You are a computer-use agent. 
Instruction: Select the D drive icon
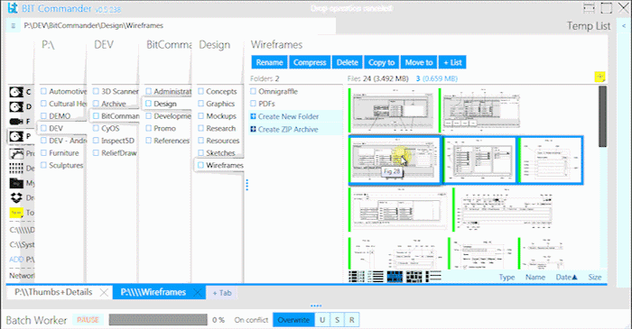(16, 106)
